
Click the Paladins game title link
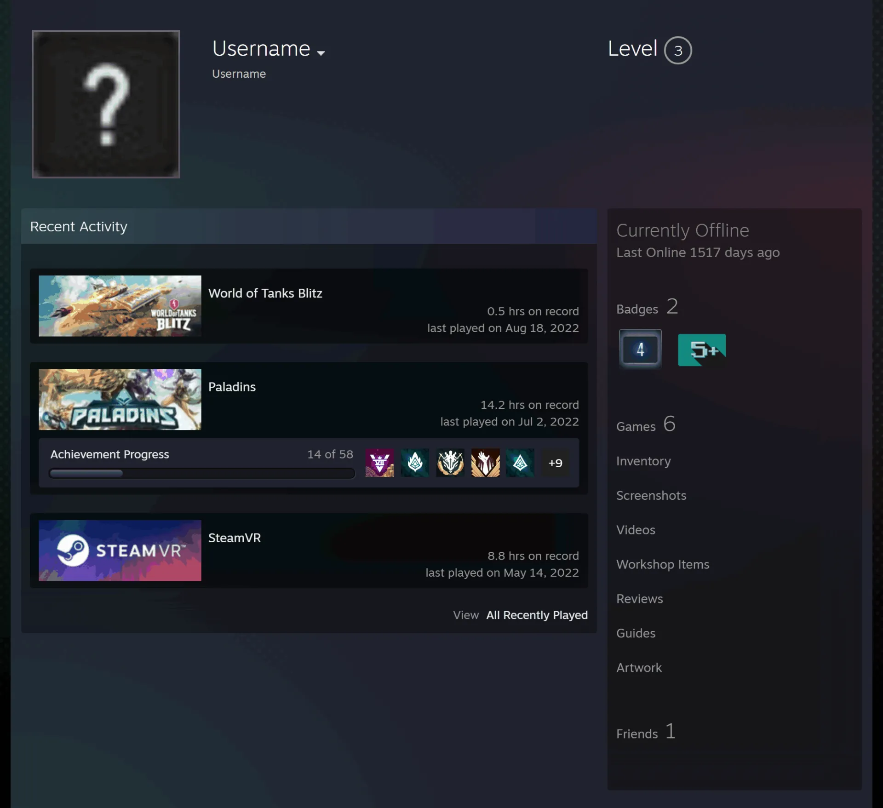232,387
